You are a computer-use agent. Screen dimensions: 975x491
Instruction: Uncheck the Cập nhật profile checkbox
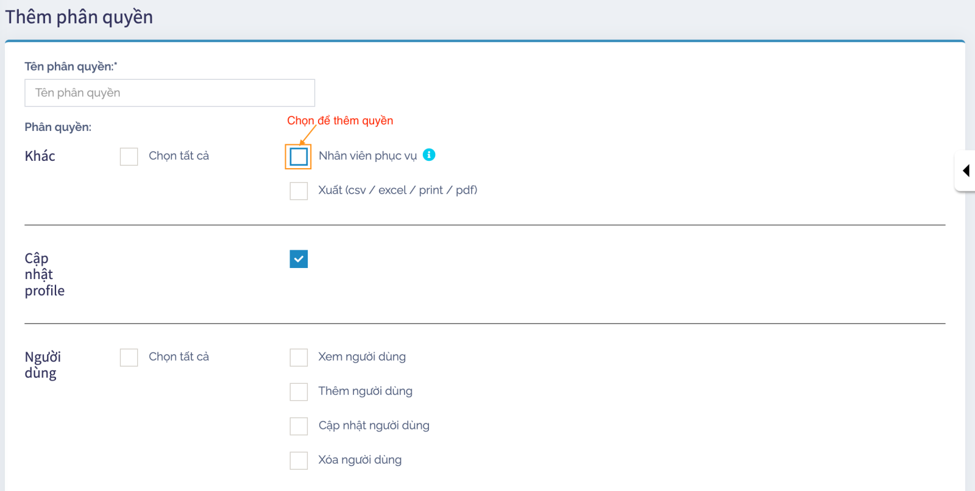[x=299, y=259]
